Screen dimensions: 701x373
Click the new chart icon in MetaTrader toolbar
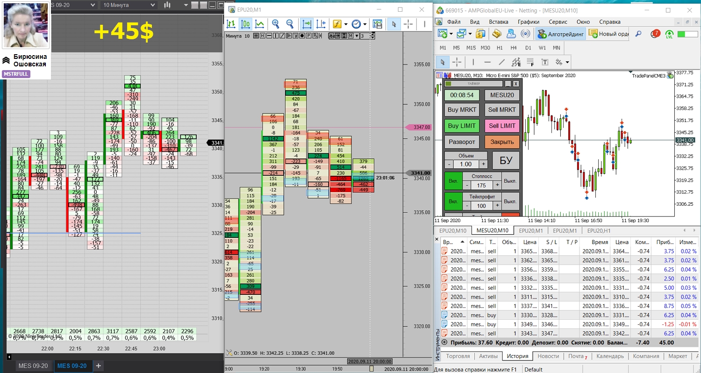[443, 34]
